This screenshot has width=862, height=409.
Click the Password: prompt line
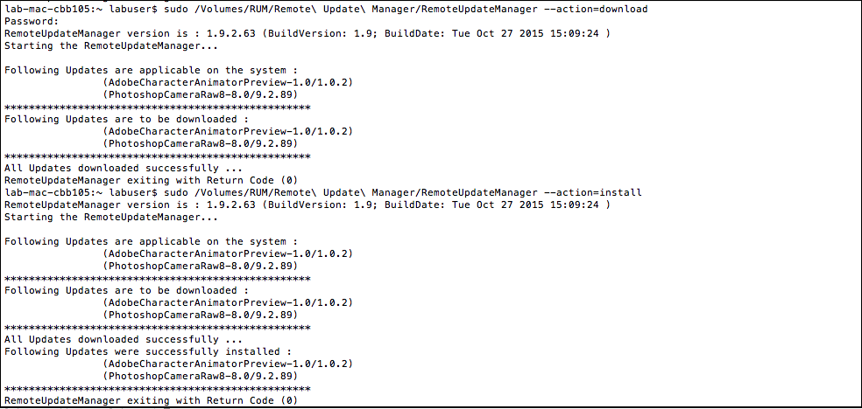pos(32,21)
